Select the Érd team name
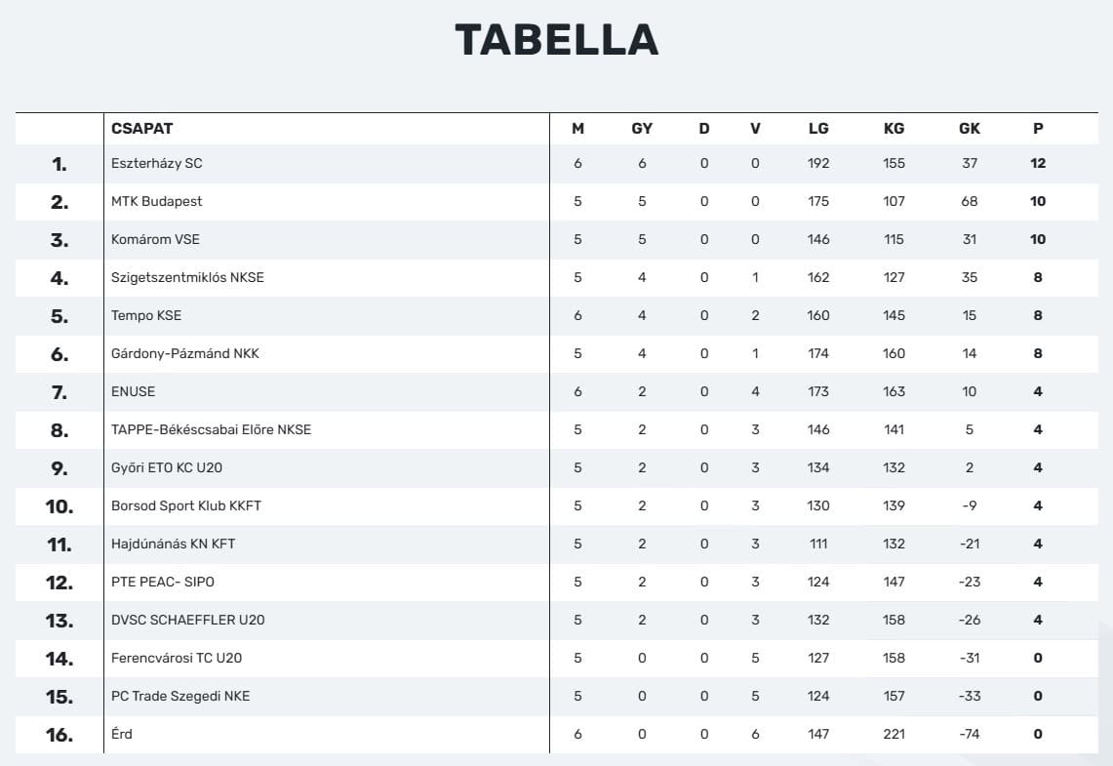The image size is (1113, 766). [x=122, y=734]
